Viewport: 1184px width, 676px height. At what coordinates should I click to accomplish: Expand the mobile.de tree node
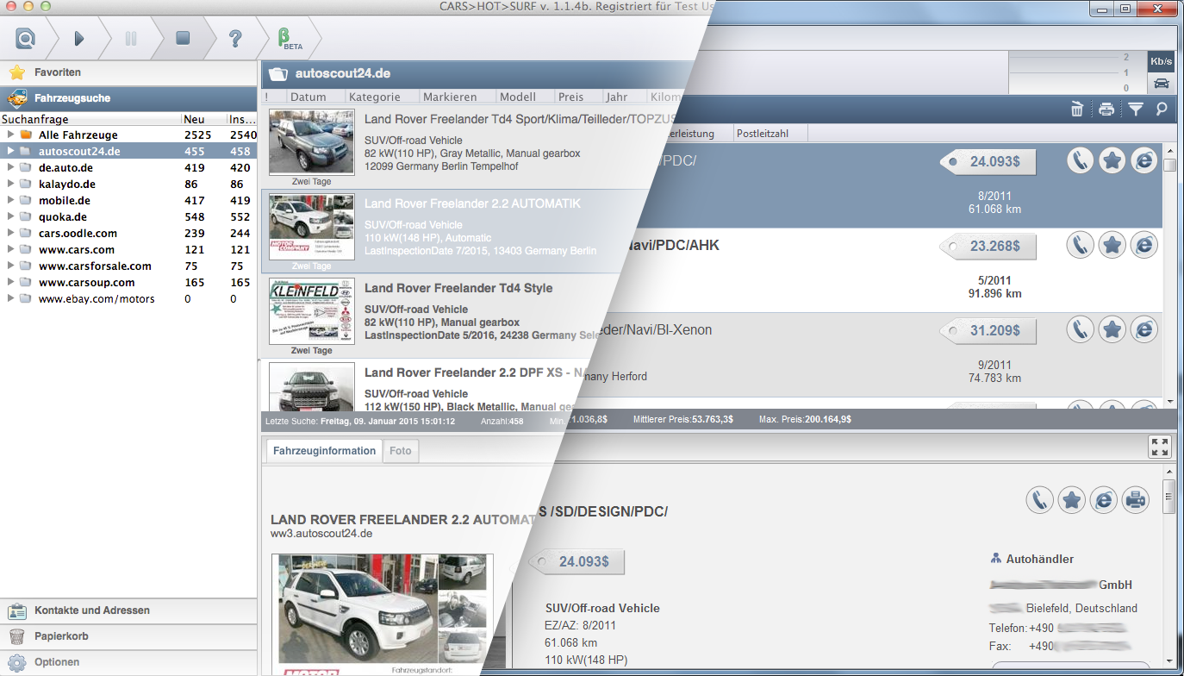[10, 200]
